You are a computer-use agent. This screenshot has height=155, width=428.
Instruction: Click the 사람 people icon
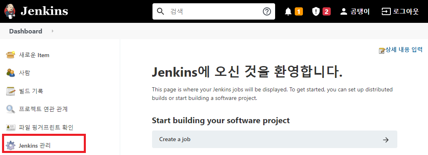[x=10, y=73]
